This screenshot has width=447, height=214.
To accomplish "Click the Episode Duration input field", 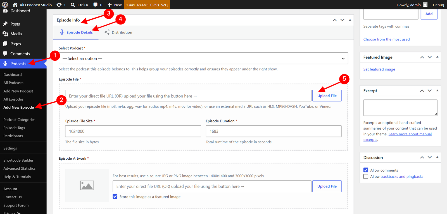I will click(274, 131).
